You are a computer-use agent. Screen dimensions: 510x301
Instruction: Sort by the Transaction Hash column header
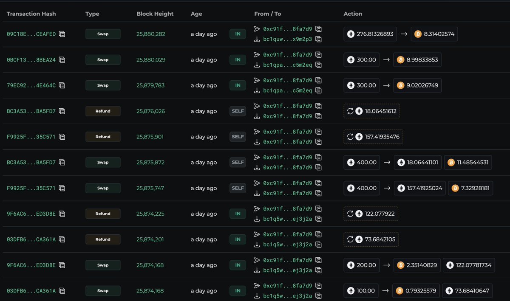[x=31, y=14]
